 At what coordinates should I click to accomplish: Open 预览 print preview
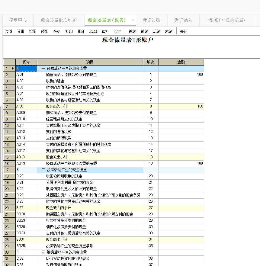pos(57,31)
